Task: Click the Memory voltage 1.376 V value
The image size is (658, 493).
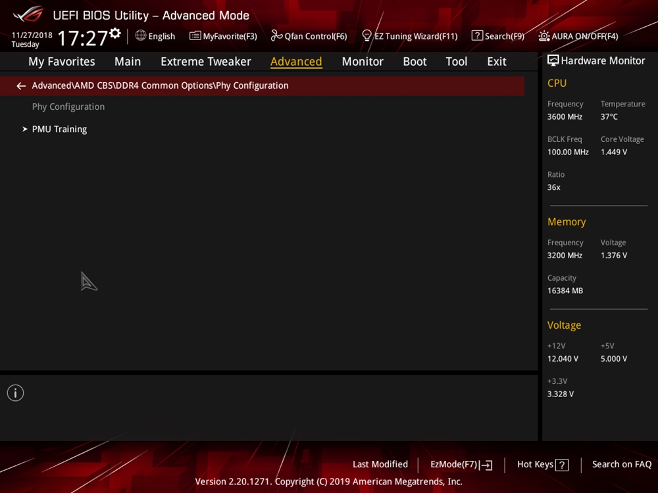Action: point(613,255)
